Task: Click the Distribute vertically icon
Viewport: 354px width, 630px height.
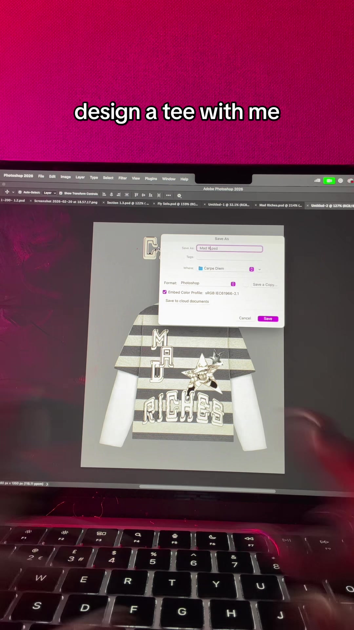Action: pyautogui.click(x=159, y=195)
